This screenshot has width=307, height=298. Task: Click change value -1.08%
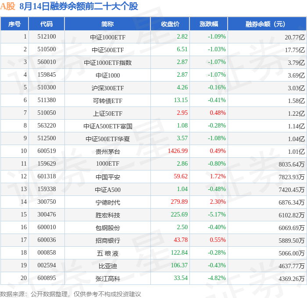(x=217, y=138)
